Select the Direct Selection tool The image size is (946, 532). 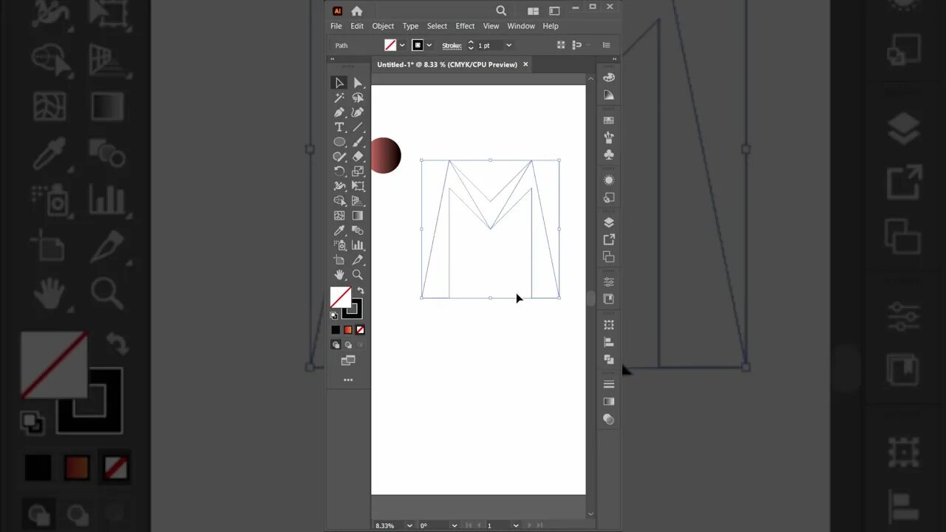pos(358,83)
